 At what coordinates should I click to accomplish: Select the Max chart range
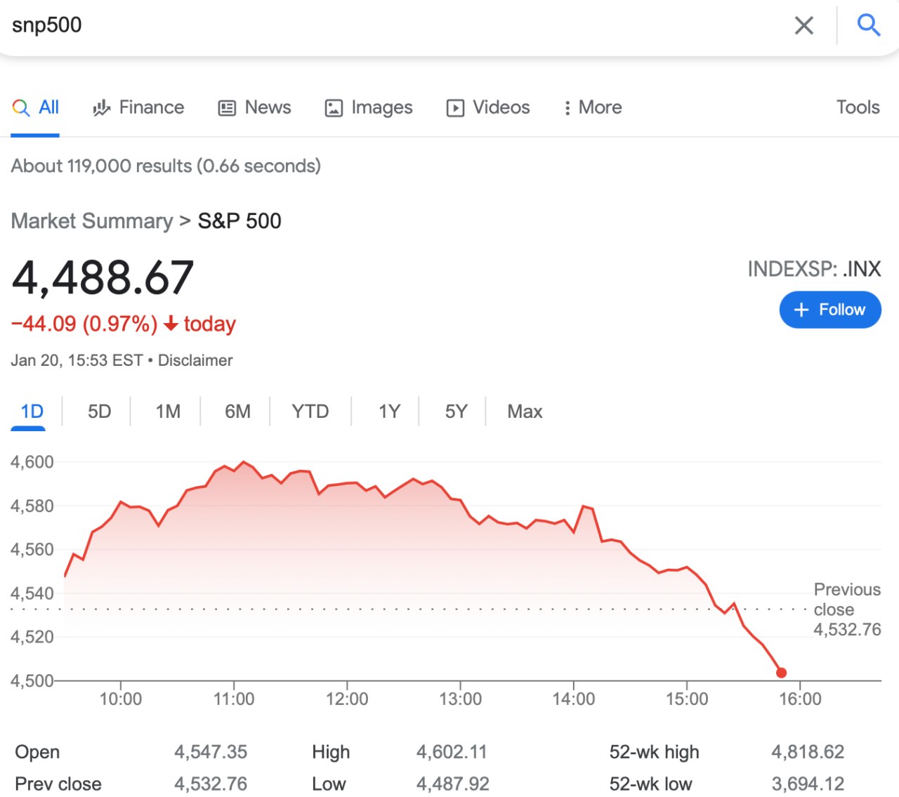click(525, 411)
